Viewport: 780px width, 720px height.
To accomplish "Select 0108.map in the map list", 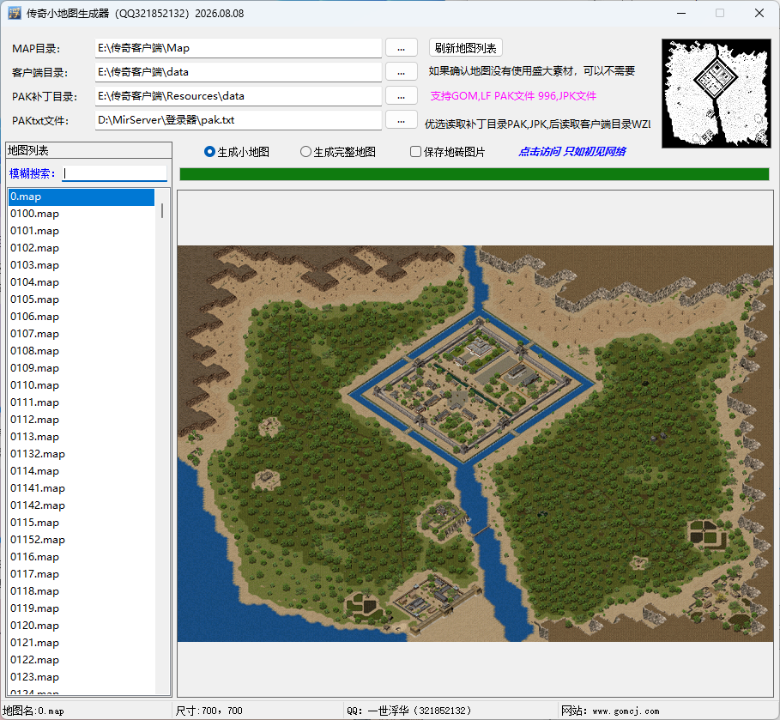I will coord(82,351).
